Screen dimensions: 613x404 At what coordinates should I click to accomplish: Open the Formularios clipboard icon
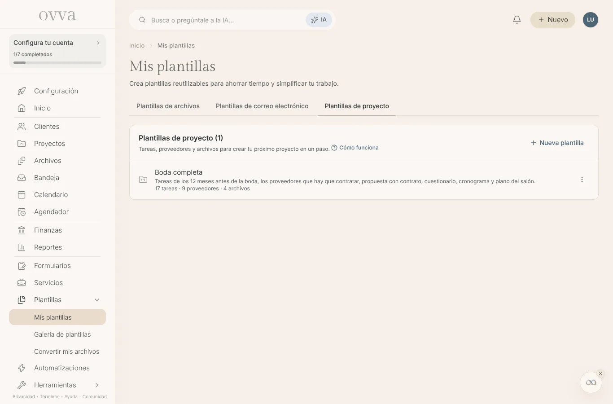22,266
